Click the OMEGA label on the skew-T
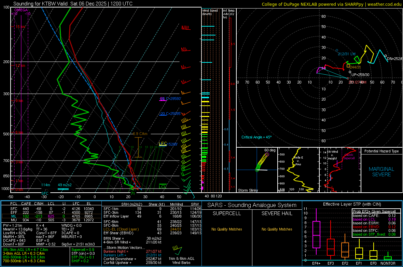The height and width of the screenshot is (267, 403). point(21,10)
